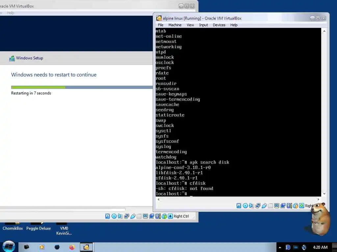Show hidden system tray icons
This screenshot has height=252, width=337.
tap(280, 247)
